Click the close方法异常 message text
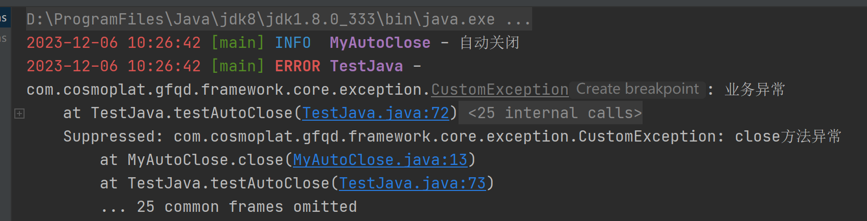Image resolution: width=867 pixels, height=221 pixels. [x=788, y=136]
